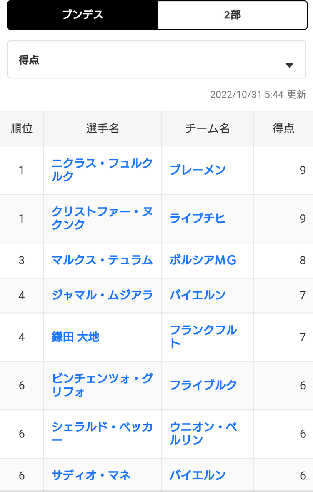313x492 pixels.
Task: Open player ビンチェンツォ・グリフォ
Action: (x=102, y=386)
